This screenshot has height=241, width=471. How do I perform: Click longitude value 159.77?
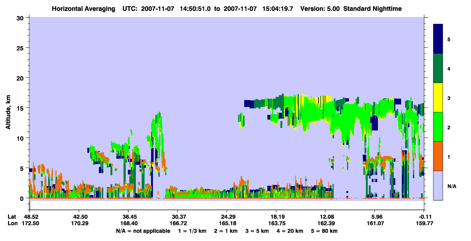[424, 223]
